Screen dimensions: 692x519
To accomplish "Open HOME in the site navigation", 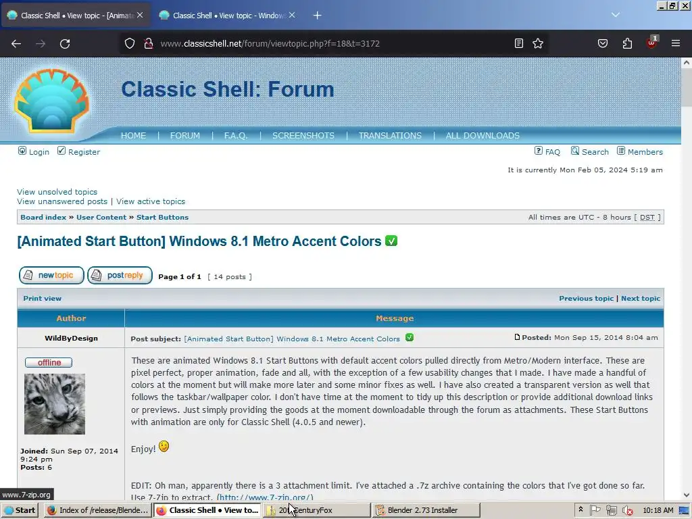I will point(133,135).
